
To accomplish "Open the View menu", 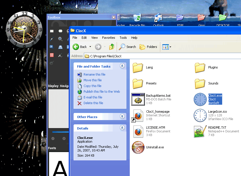I will (x=94, y=38).
